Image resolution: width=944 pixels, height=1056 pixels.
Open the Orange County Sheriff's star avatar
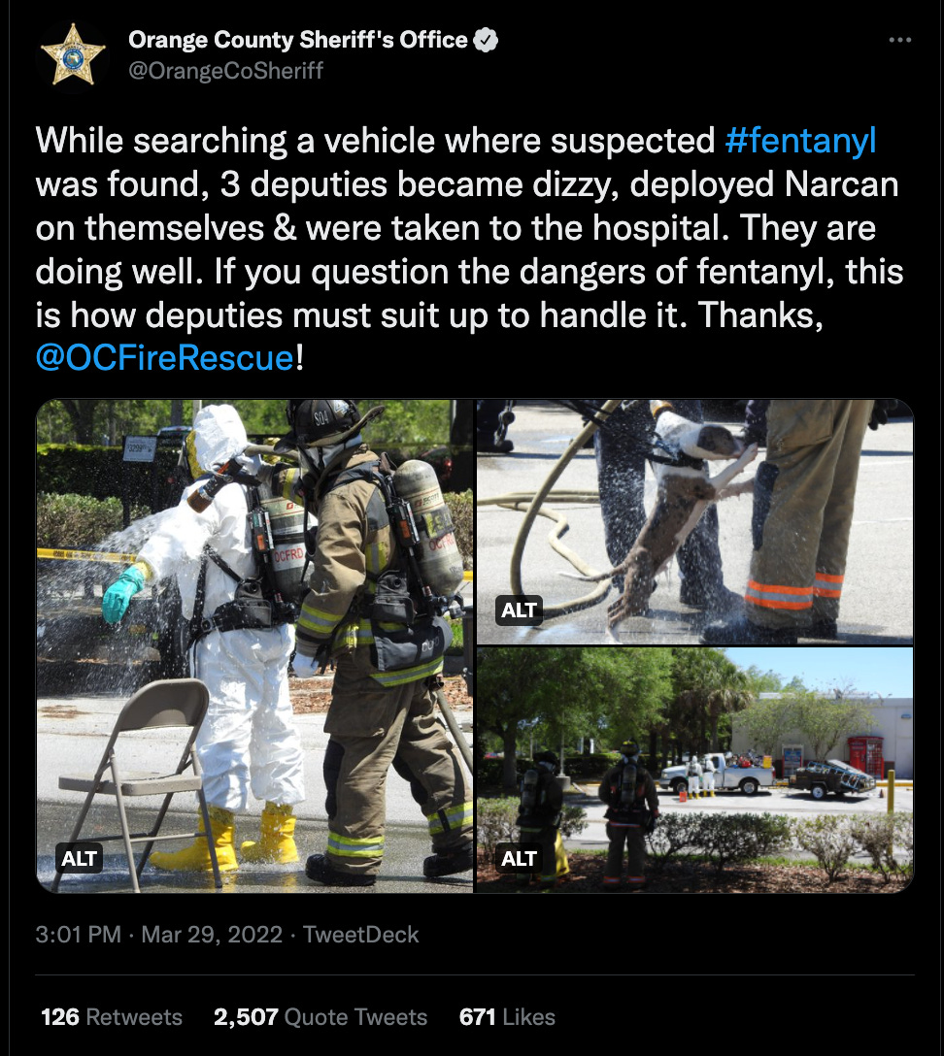pos(73,54)
